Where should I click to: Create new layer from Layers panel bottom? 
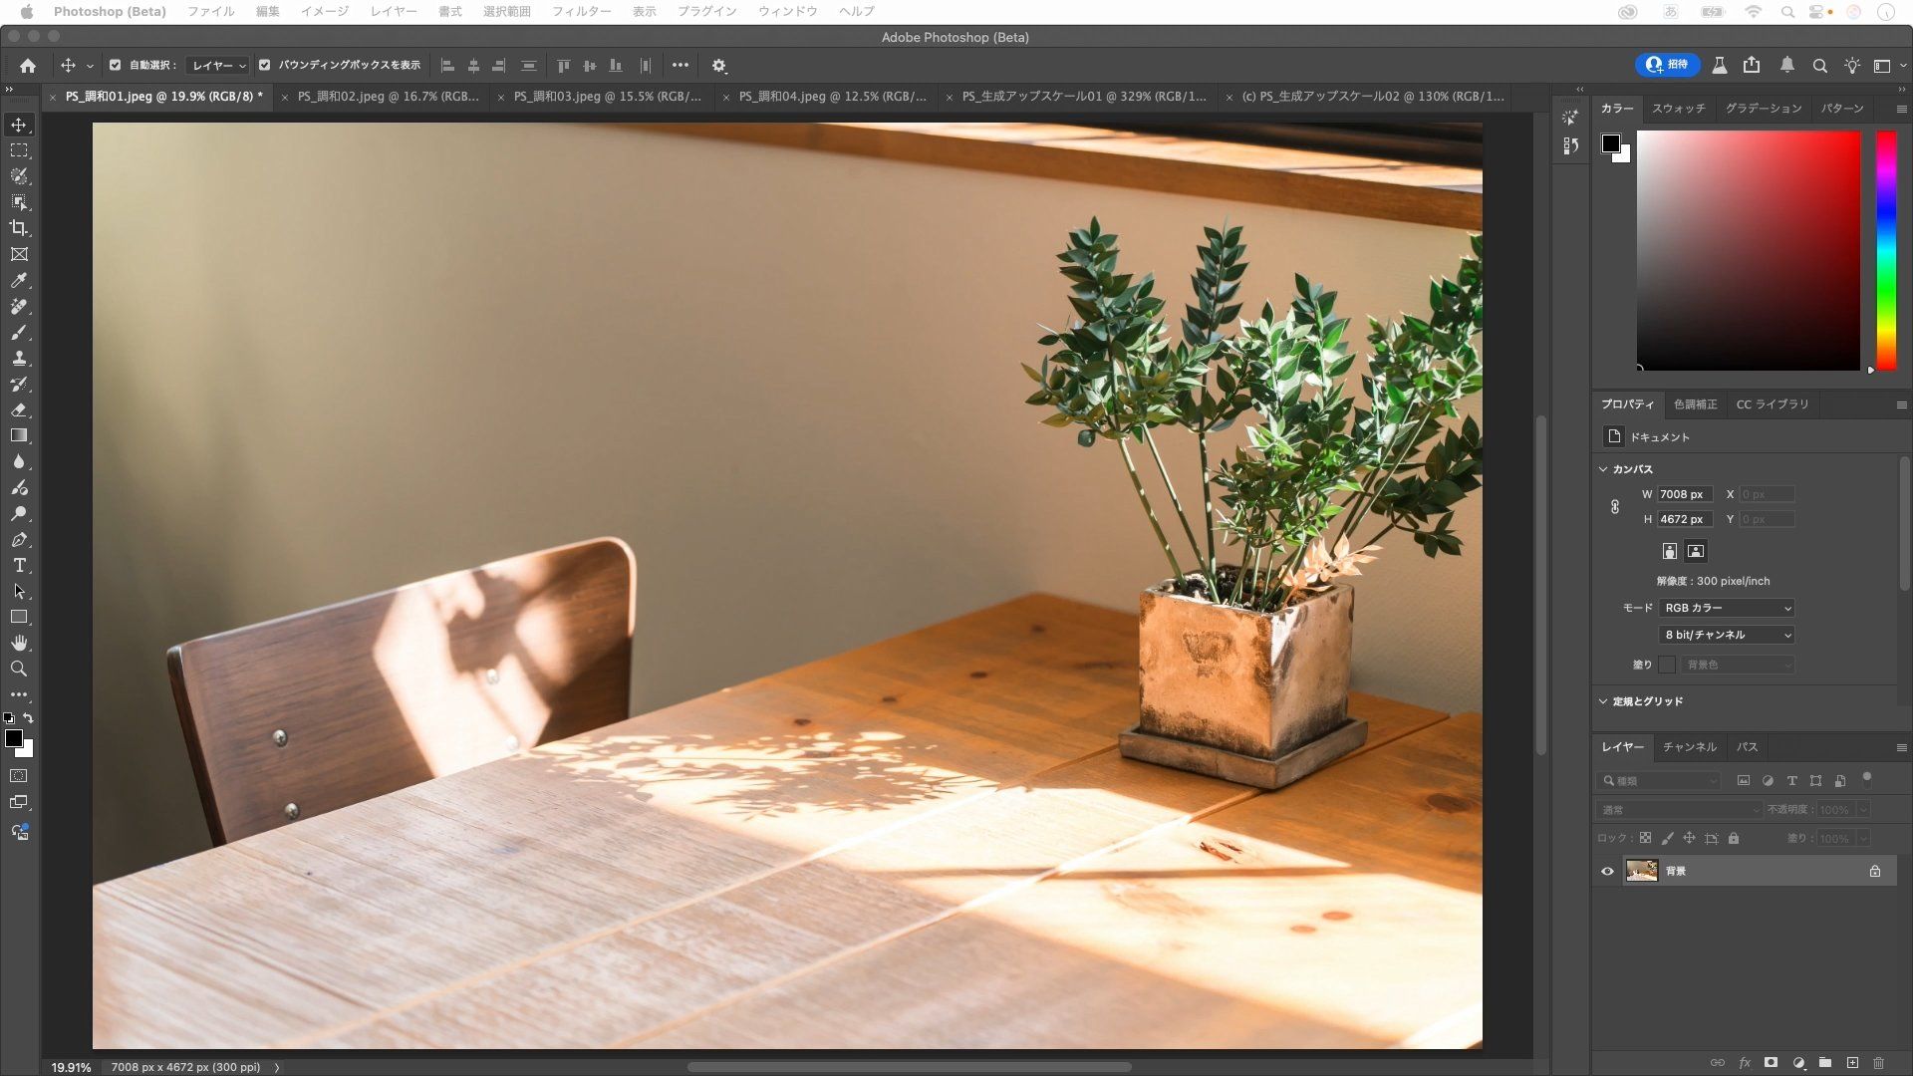click(1852, 1063)
